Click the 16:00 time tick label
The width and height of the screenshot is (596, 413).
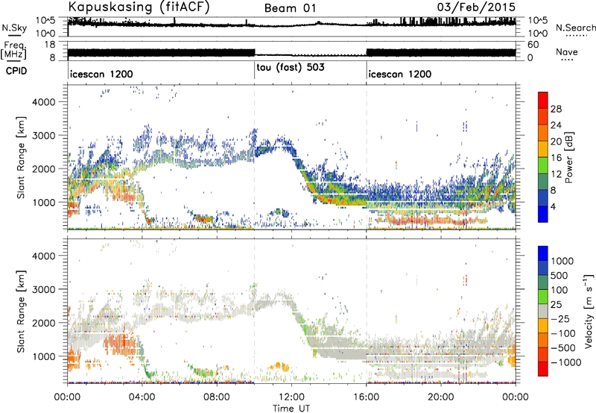366,397
